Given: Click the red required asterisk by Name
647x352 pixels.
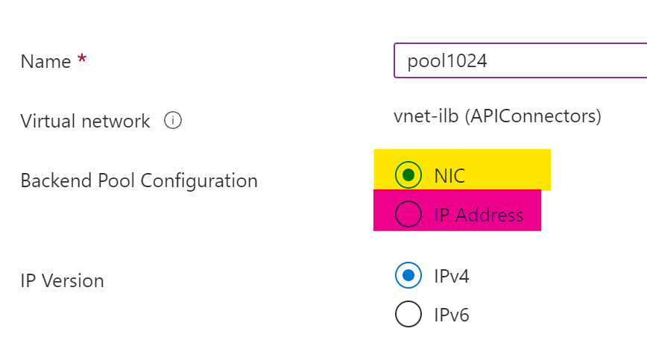Looking at the screenshot, I should coord(82,60).
